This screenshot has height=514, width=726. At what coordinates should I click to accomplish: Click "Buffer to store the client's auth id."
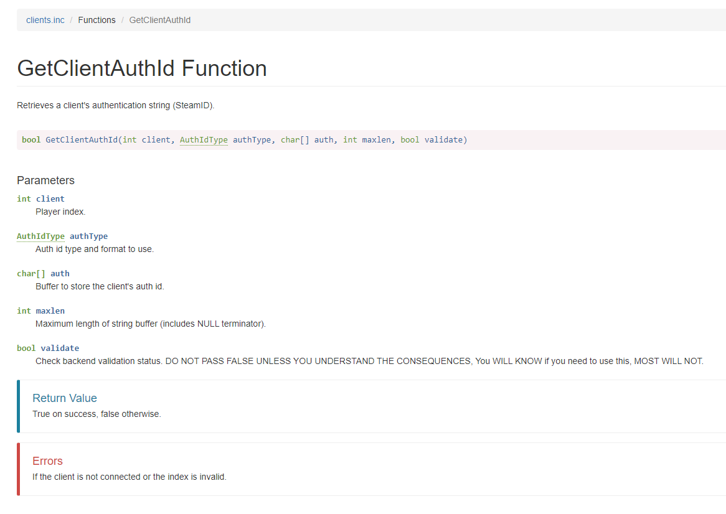(100, 286)
